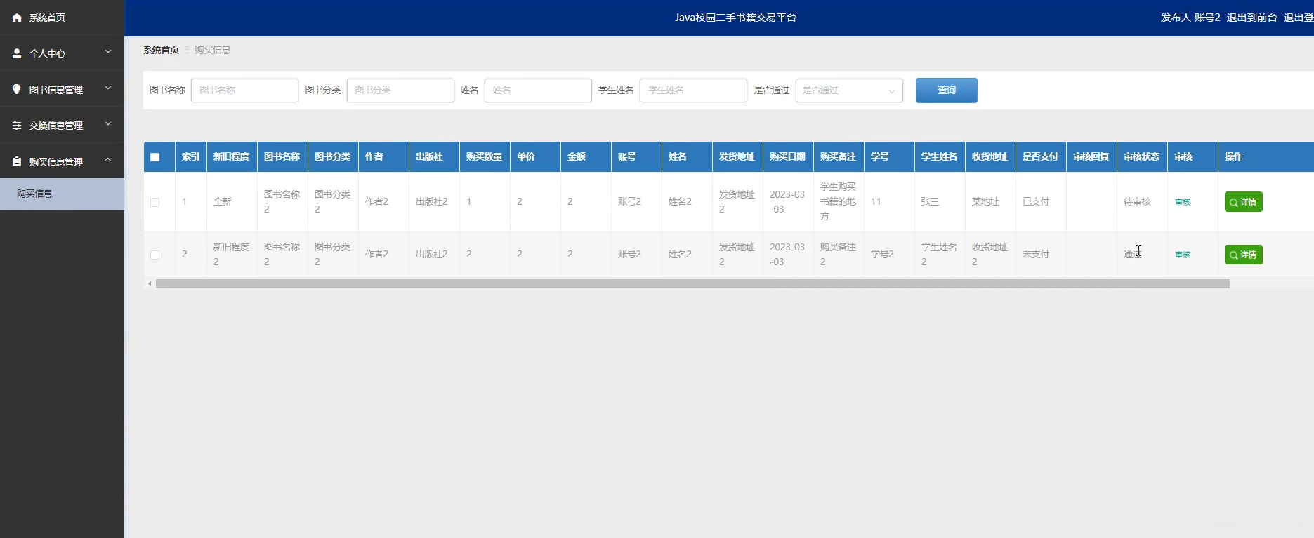Open the 购买信息管理 sidebar menu
The height and width of the screenshot is (538, 1314).
pyautogui.click(x=62, y=161)
